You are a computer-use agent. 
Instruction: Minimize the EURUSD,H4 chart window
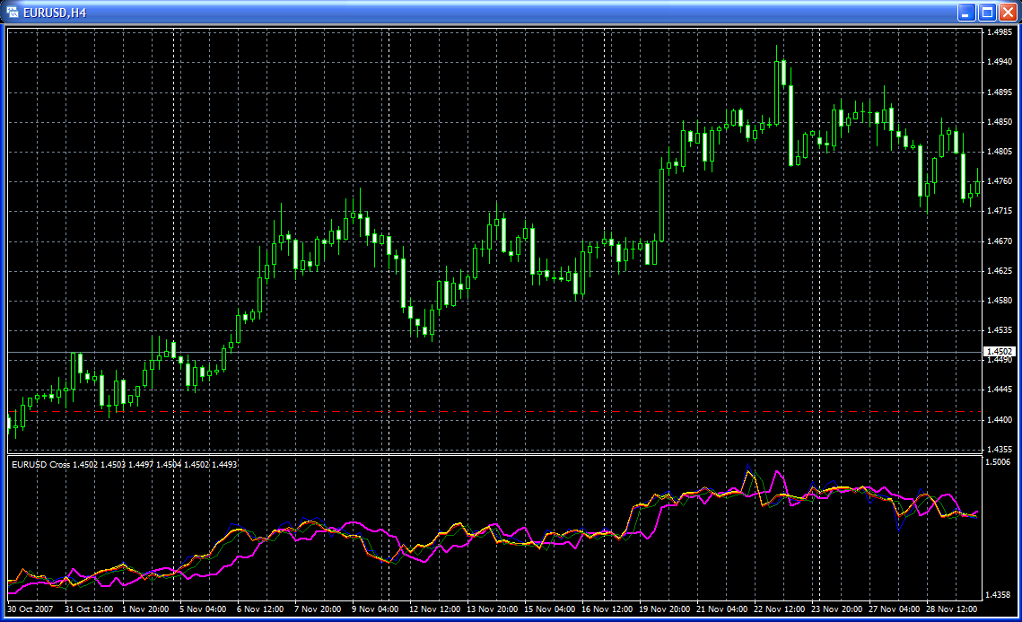tap(967, 12)
